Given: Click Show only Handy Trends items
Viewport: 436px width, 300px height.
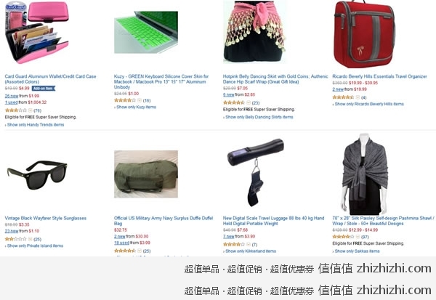Looking at the screenshot, I should click(36, 125).
